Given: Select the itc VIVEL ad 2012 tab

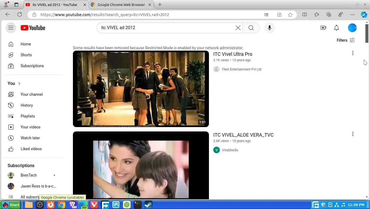Looking at the screenshot, I should click(55, 5).
